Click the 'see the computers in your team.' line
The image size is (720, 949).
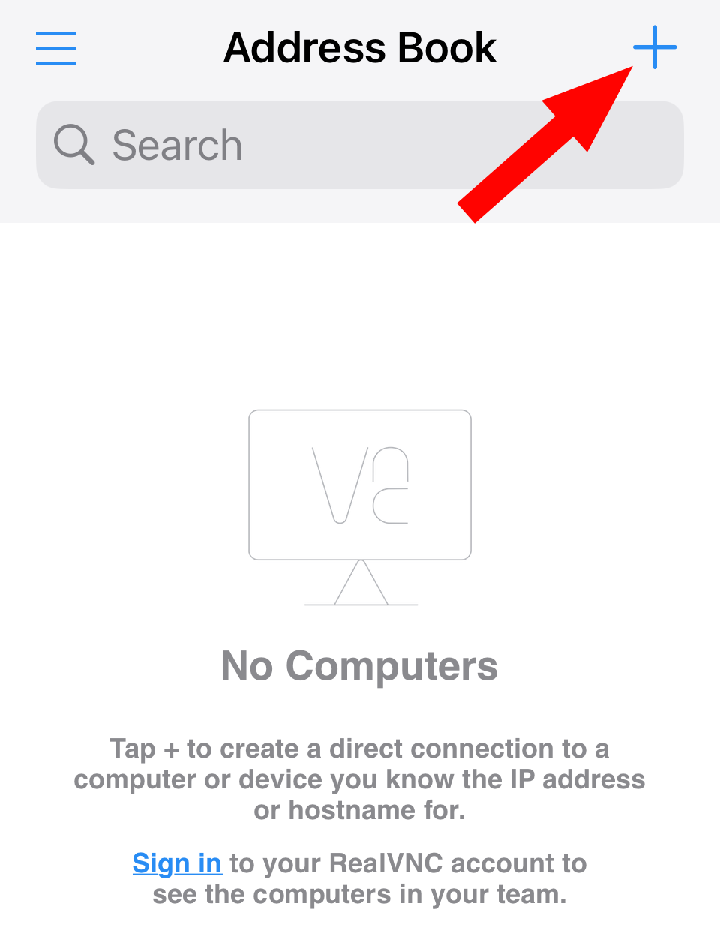tap(359, 894)
